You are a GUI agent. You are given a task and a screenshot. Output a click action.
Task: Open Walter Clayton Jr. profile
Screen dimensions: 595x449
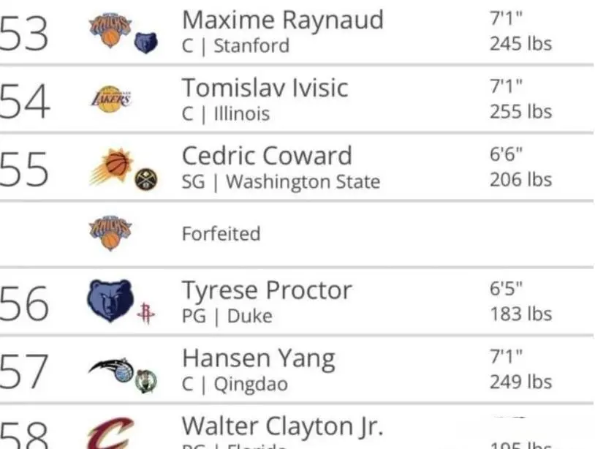[283, 426]
